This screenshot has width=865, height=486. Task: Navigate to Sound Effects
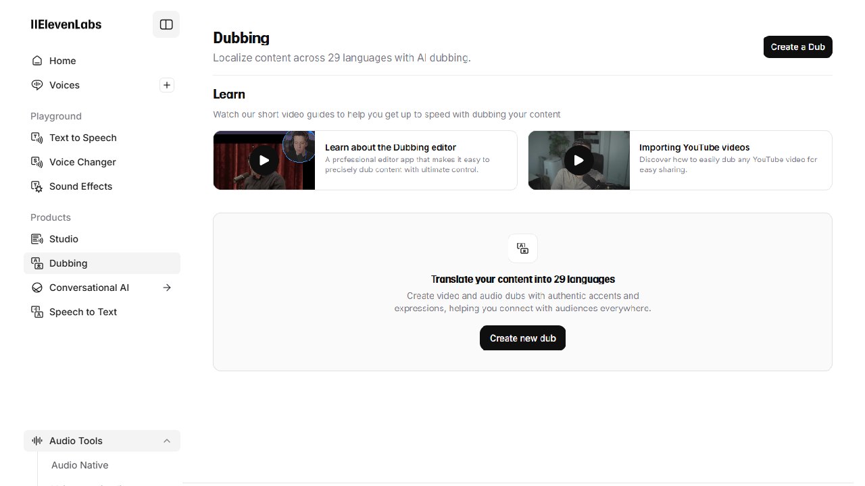pyautogui.click(x=102, y=186)
